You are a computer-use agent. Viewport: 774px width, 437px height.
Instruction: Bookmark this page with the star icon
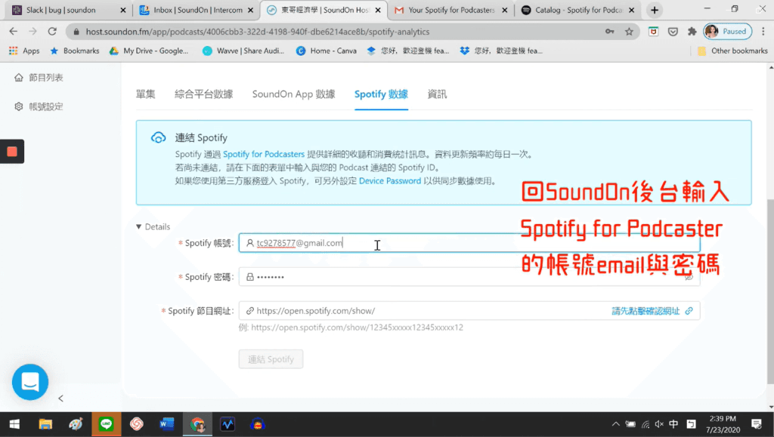tap(629, 32)
